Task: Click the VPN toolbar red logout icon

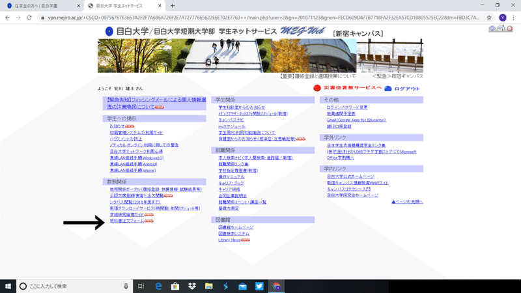Action: click(510, 29)
